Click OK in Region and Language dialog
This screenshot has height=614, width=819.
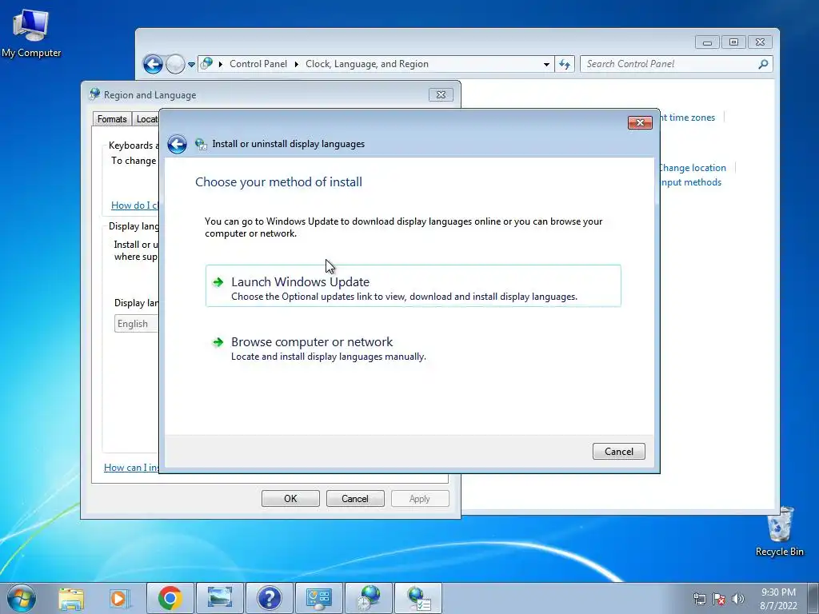pyautogui.click(x=290, y=499)
